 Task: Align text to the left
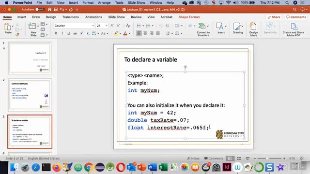coord(139,33)
